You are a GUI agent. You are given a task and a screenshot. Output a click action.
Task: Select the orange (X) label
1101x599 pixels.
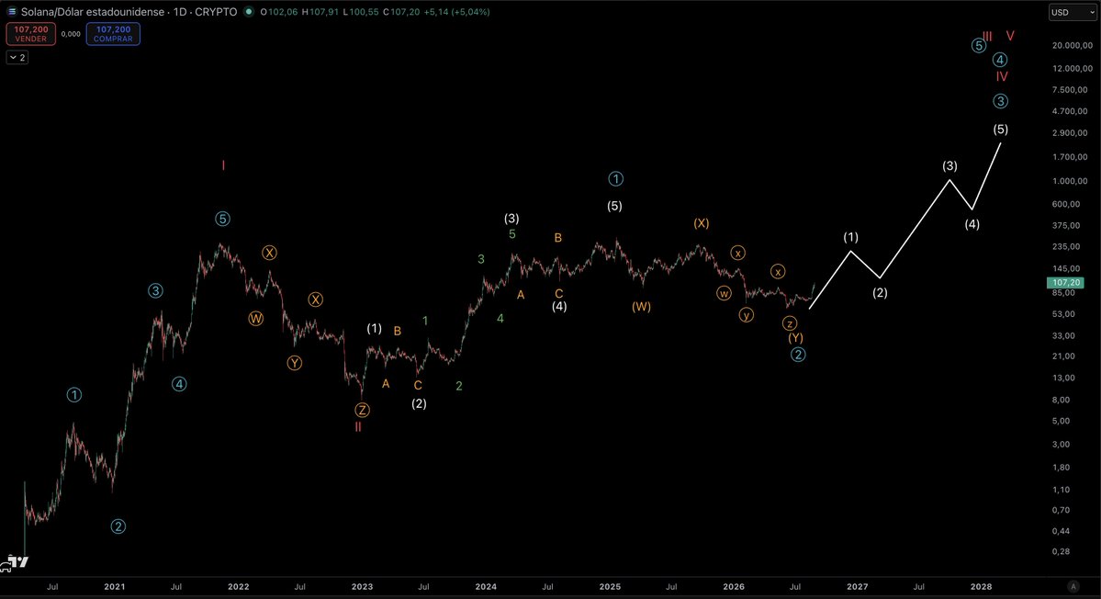[702, 223]
